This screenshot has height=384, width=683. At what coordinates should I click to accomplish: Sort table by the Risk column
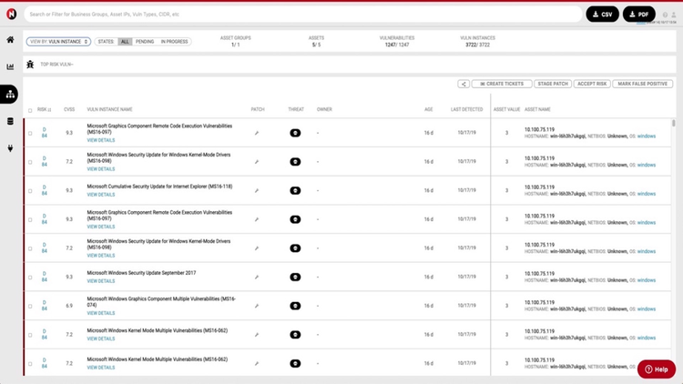pyautogui.click(x=44, y=109)
